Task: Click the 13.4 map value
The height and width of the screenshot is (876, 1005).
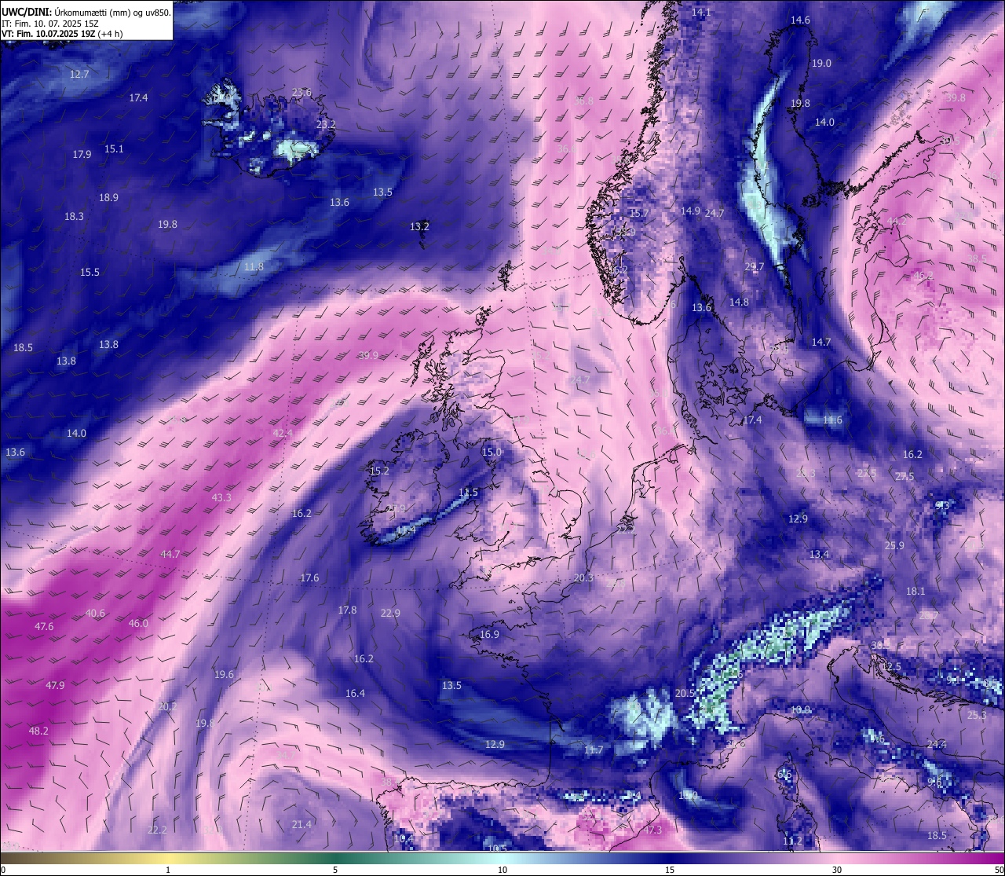Action: pos(819,555)
